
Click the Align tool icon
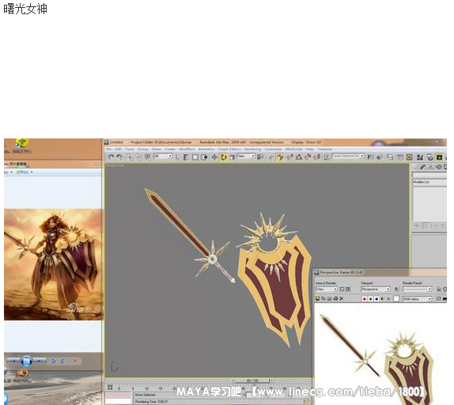[380, 157]
